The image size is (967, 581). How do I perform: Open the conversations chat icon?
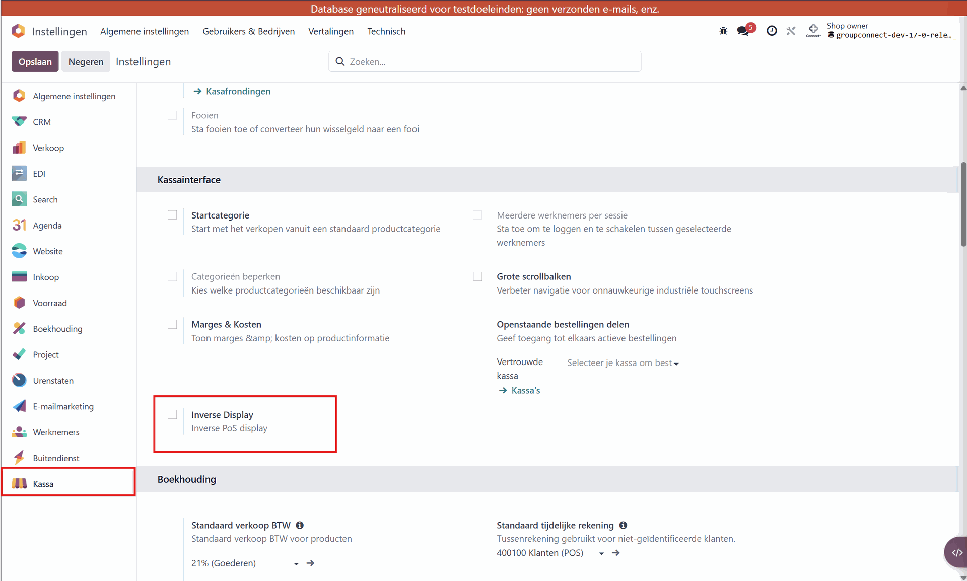(x=743, y=31)
